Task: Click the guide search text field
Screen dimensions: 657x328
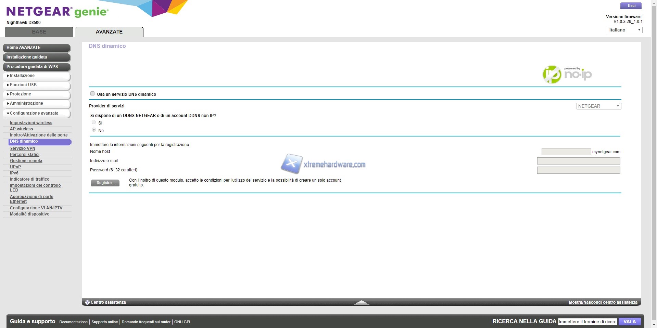Action: pos(587,322)
